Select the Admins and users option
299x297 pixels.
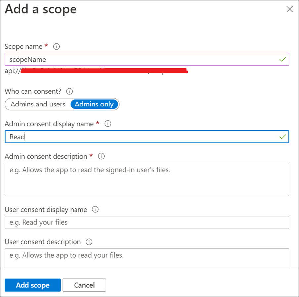tap(38, 104)
